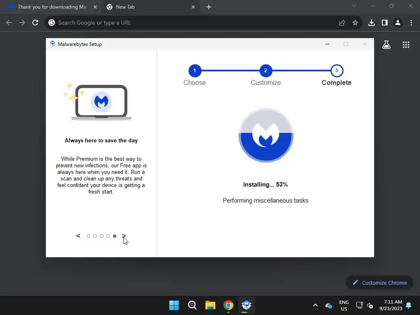Open the Chrome profile avatar menu

pyautogui.click(x=398, y=23)
